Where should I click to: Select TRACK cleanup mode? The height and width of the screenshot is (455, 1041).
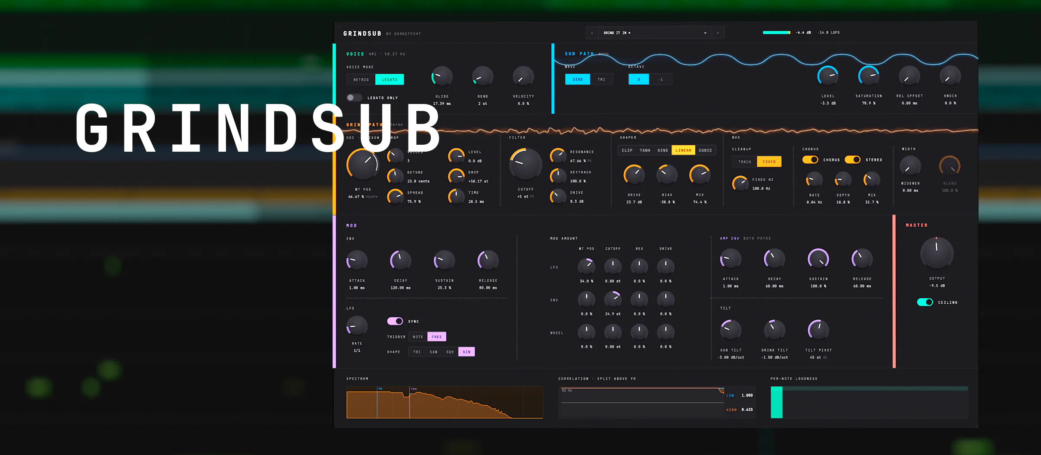point(745,162)
